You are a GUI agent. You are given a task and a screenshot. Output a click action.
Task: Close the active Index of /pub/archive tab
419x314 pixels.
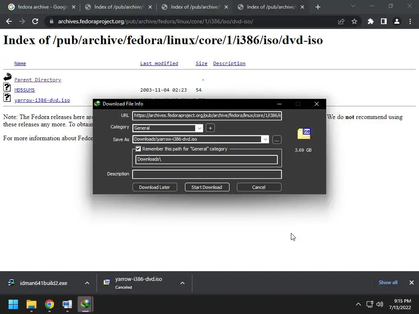[302, 7]
